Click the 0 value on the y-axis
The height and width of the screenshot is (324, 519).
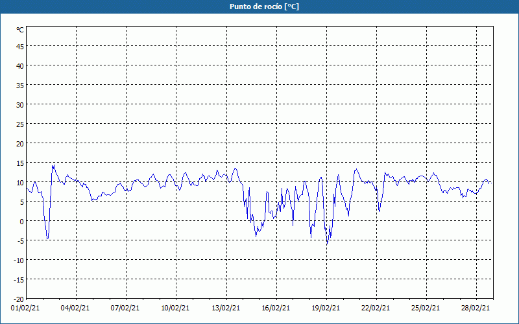[22, 222]
